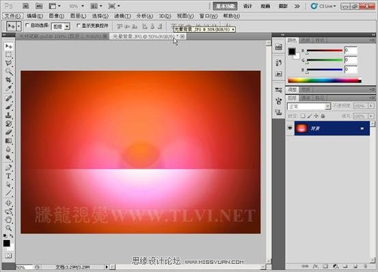The width and height of the screenshot is (378, 272).
Task: Enable the 显示变换控件 checkbox
Action: 78,25
